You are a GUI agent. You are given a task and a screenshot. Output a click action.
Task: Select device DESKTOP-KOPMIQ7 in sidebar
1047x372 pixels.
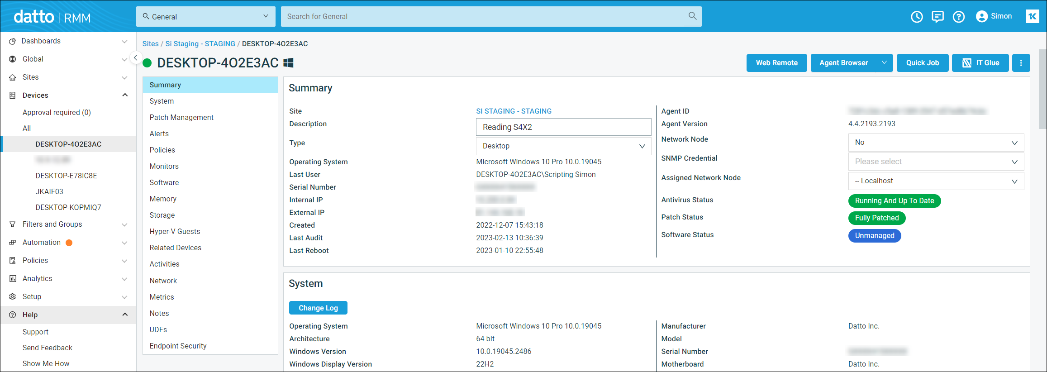tap(68, 208)
